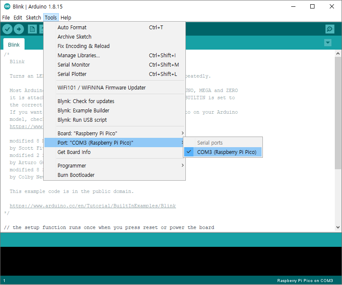Select Burn Bootloader

[x=114, y=175]
